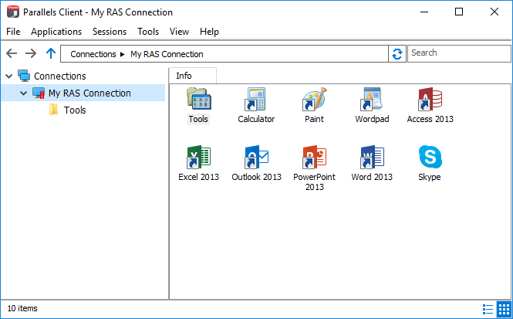
Task: Go up one level with the up arrow
Action: pos(51,53)
